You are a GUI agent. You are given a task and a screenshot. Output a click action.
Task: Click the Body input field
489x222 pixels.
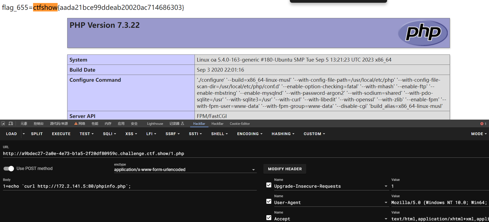tap(130, 186)
